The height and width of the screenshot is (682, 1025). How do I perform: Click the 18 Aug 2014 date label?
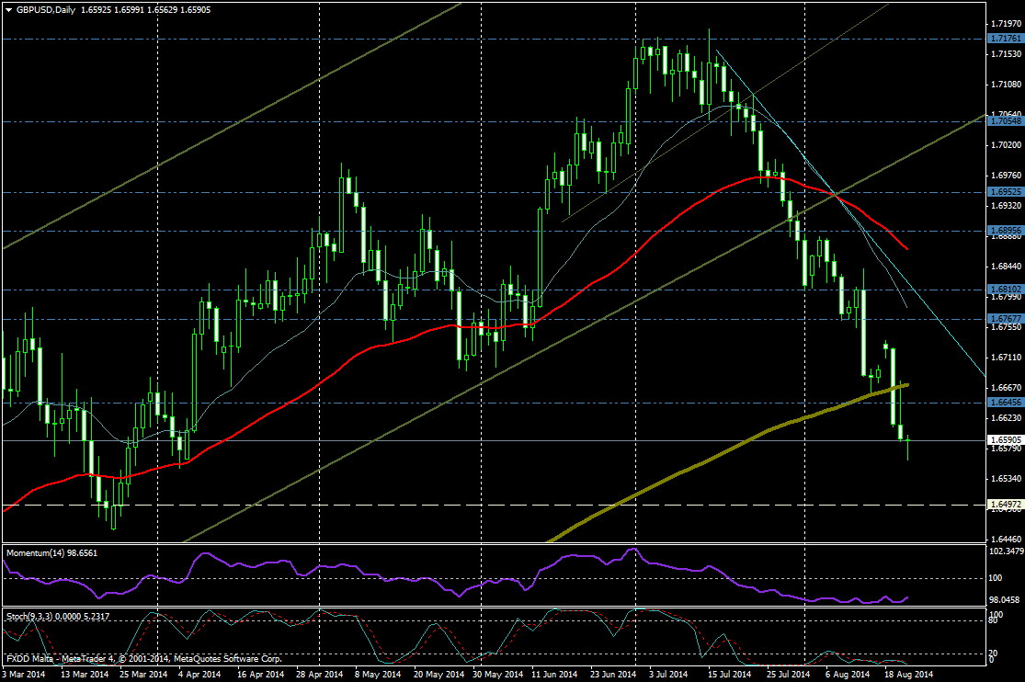click(907, 674)
